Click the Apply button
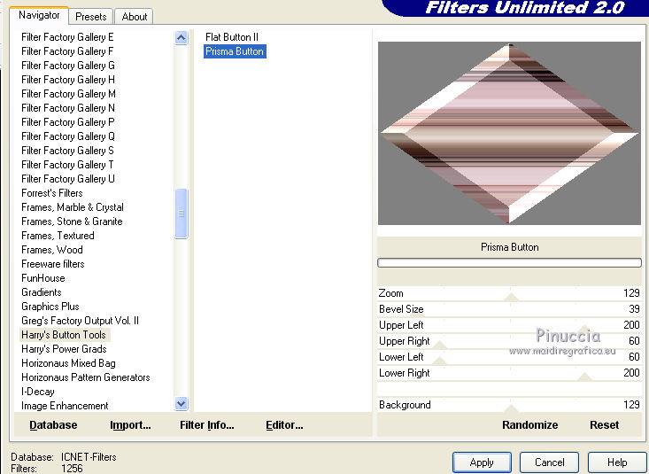Viewport: 649px width, 474px height. (482, 462)
